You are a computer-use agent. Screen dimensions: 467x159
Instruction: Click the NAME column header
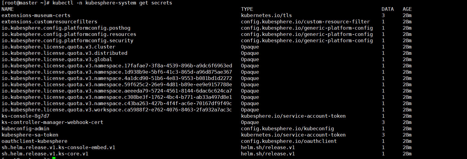[7, 9]
